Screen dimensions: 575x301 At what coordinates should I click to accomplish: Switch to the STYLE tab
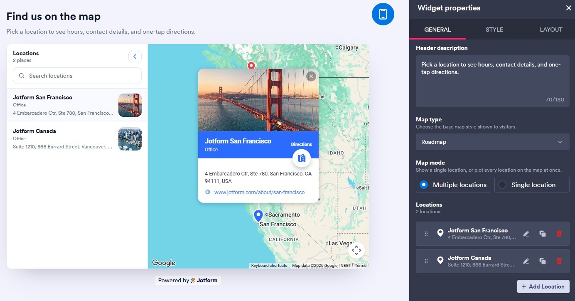(x=494, y=30)
